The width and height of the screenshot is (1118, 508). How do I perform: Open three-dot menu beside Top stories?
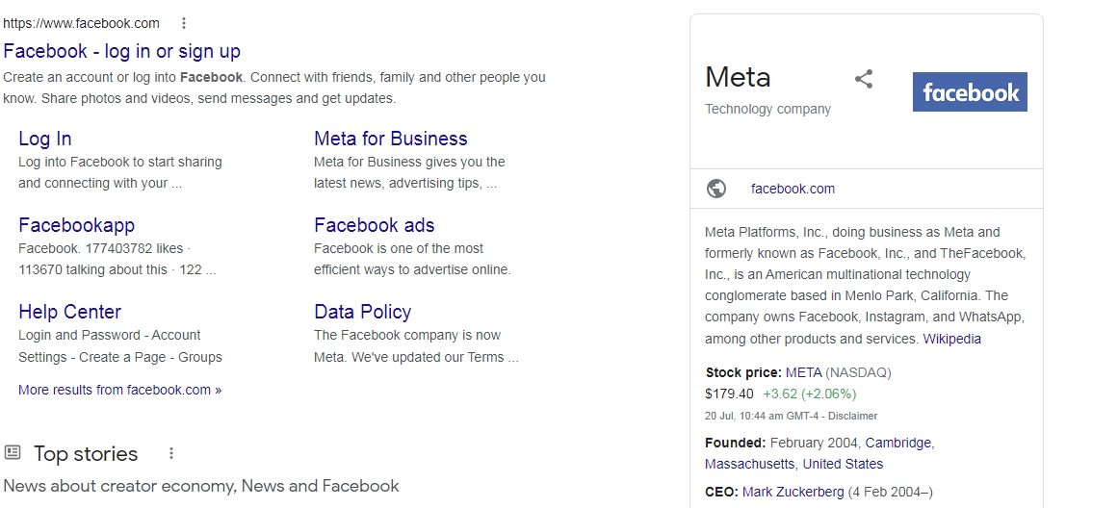(x=171, y=453)
